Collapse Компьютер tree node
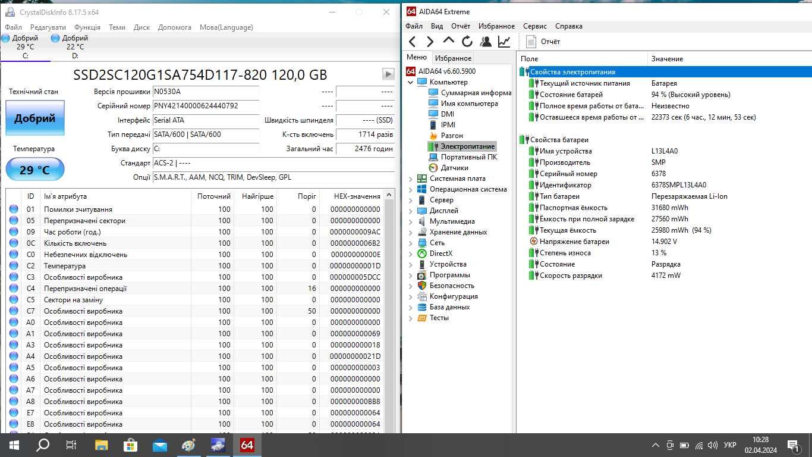Image resolution: width=812 pixels, height=457 pixels. (410, 82)
